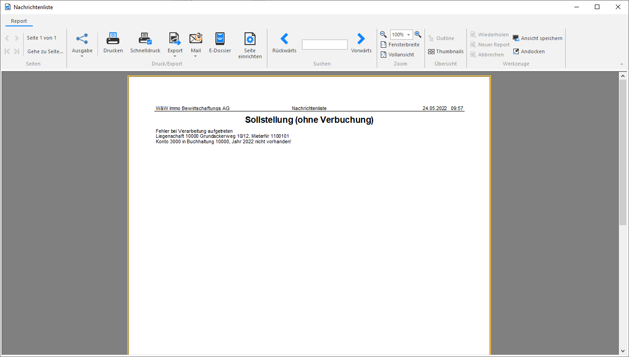Zoom out with the minus magnifier
The image size is (629, 357).
click(384, 35)
